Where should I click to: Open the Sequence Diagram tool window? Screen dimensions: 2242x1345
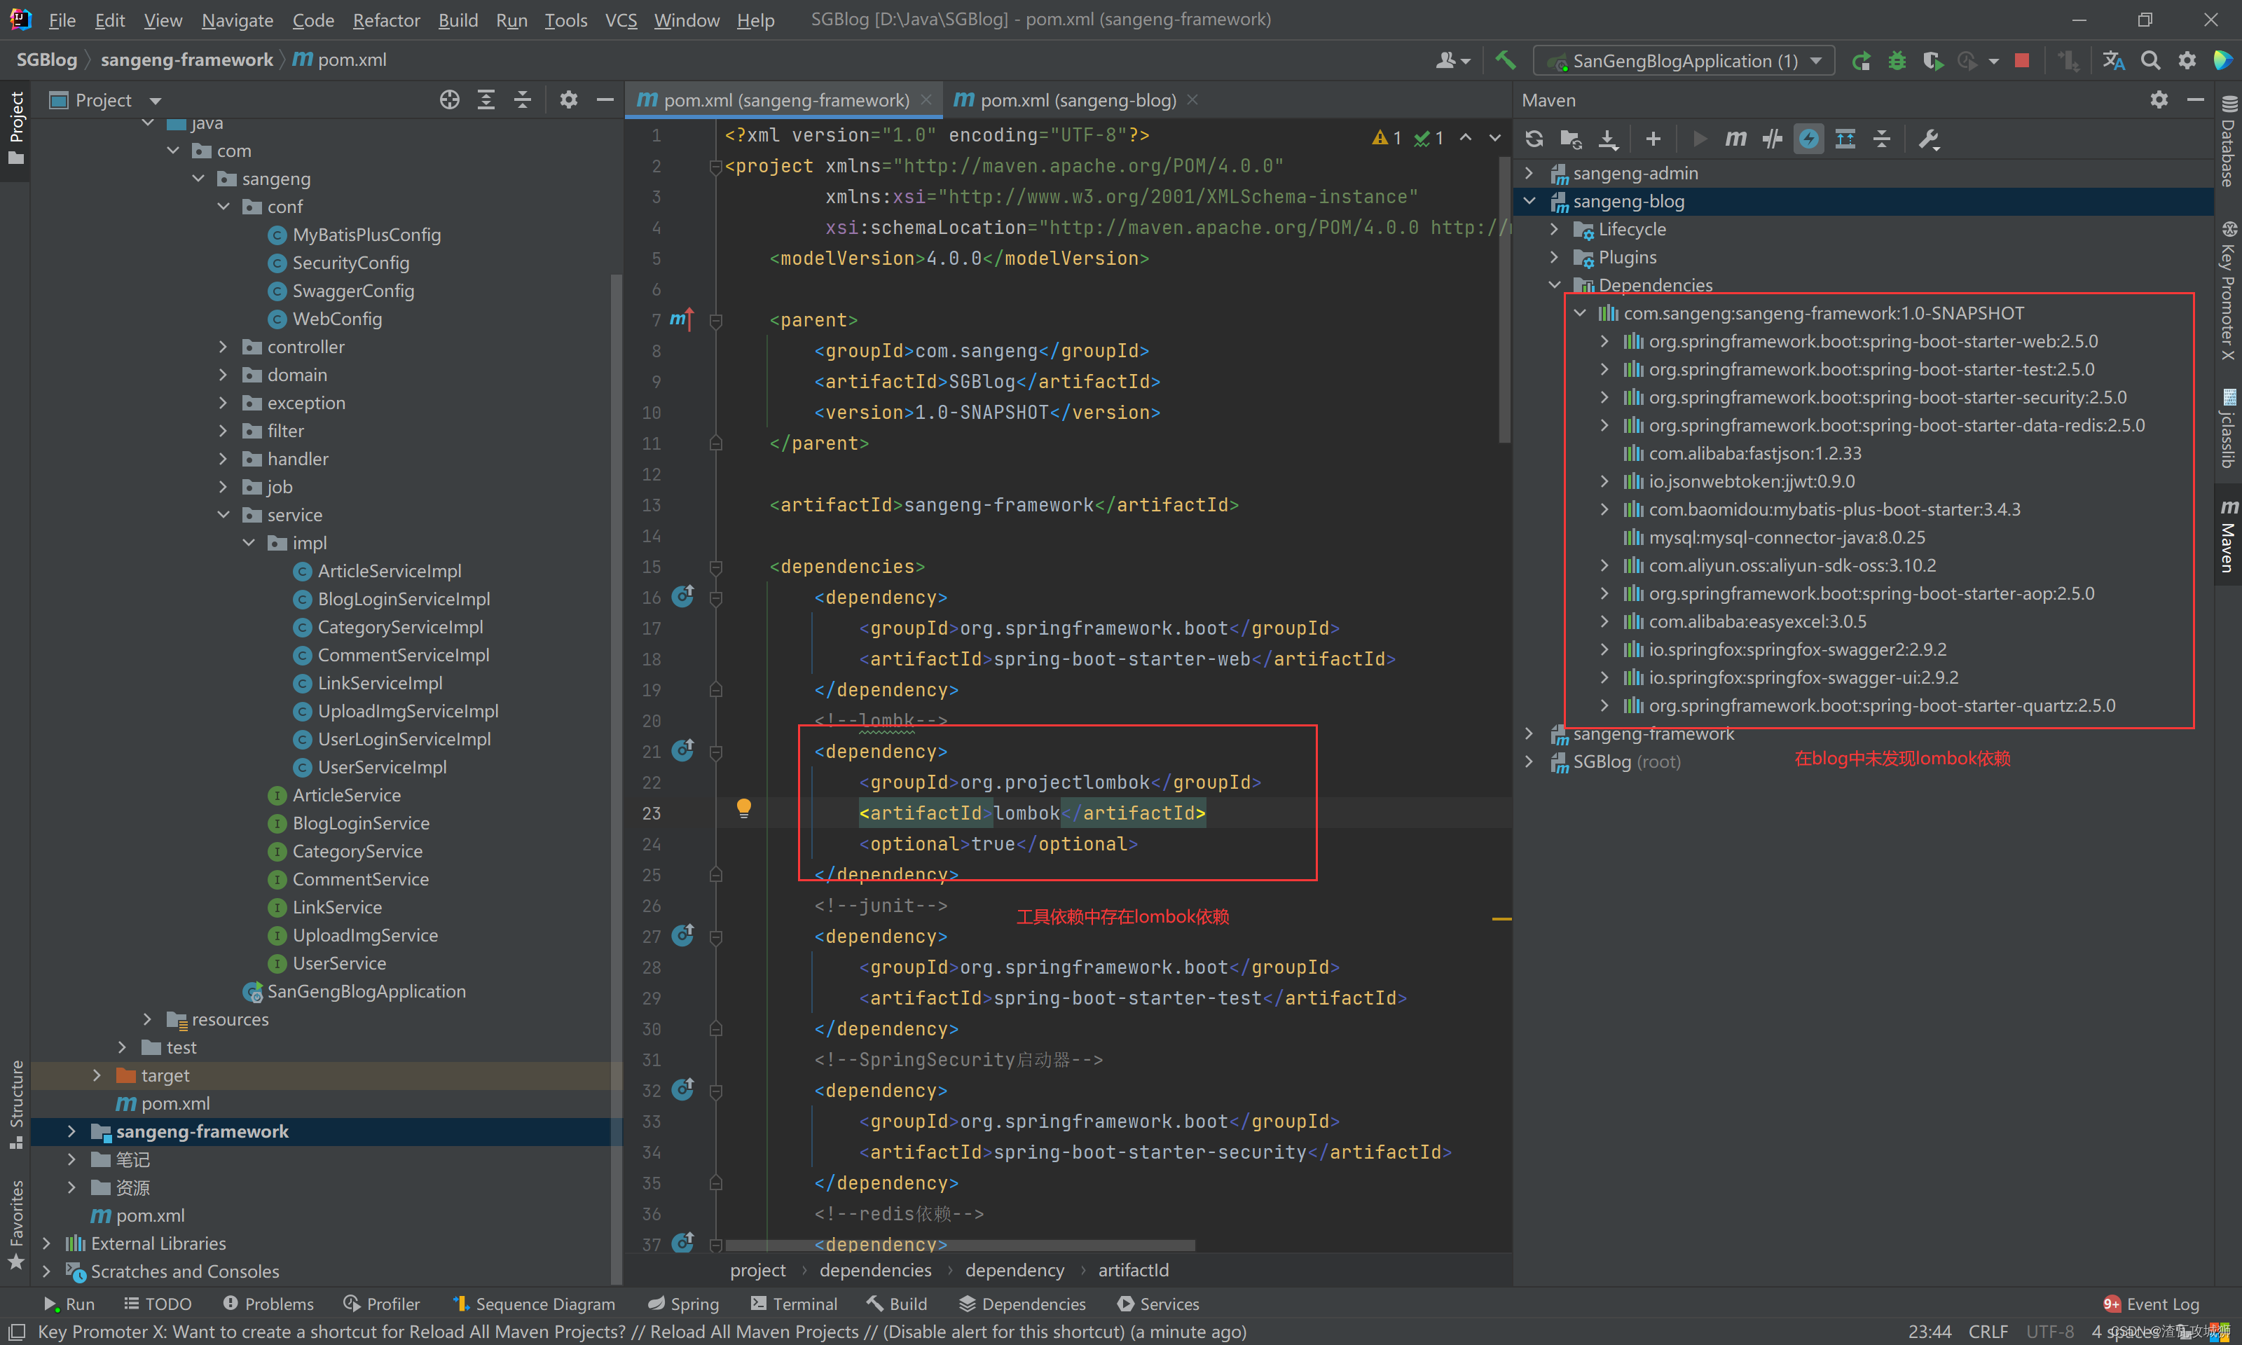pos(534,1303)
